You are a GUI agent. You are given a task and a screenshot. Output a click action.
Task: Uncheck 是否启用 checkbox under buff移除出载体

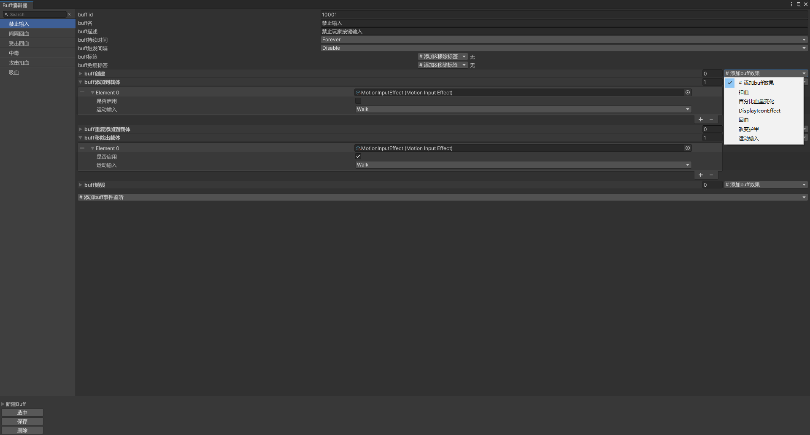pos(358,156)
